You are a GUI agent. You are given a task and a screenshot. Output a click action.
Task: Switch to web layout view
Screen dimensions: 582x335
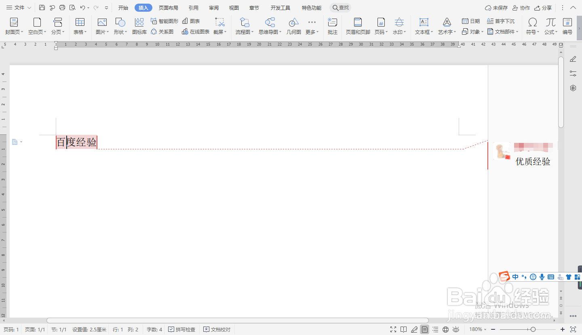tap(445, 330)
